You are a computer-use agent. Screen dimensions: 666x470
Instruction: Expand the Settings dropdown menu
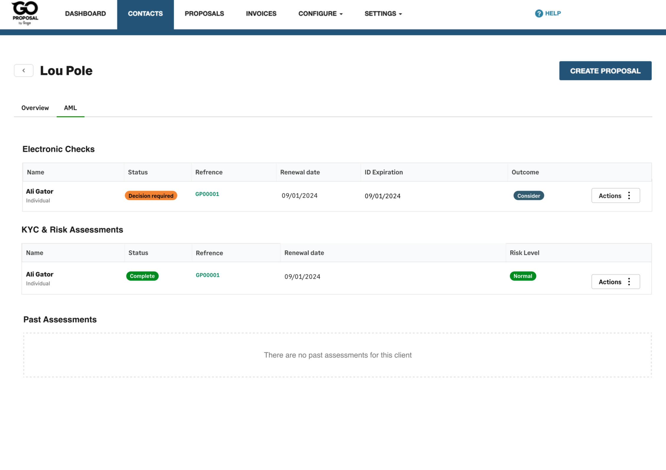383,14
